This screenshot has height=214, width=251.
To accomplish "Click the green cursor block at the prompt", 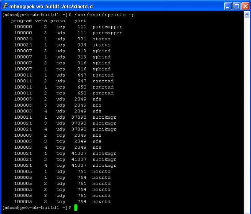I will (x=76, y=208).
